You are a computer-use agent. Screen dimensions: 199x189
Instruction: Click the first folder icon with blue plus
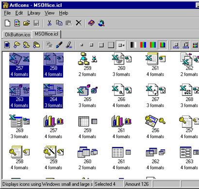[17, 45]
